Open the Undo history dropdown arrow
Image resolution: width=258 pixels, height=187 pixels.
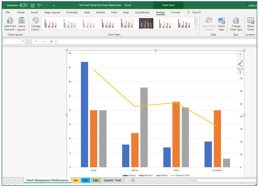point(42,5)
